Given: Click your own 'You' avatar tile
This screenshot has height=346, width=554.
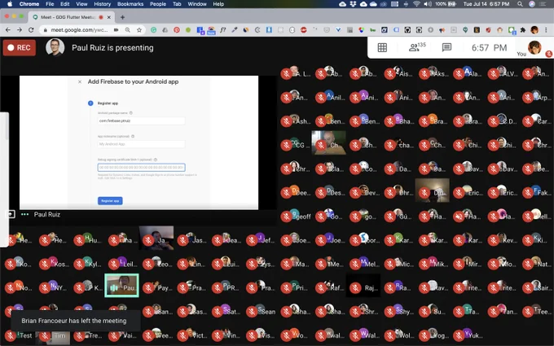Looking at the screenshot, I should pos(534,48).
